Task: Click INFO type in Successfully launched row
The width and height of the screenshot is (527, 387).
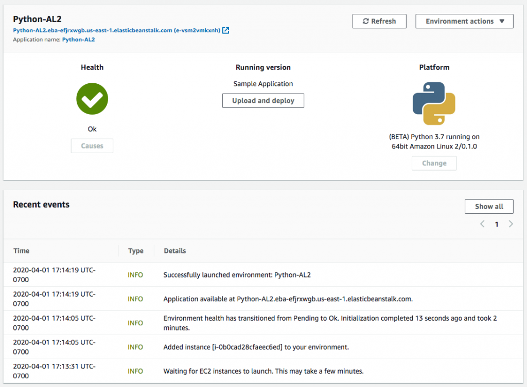Action: click(135, 275)
